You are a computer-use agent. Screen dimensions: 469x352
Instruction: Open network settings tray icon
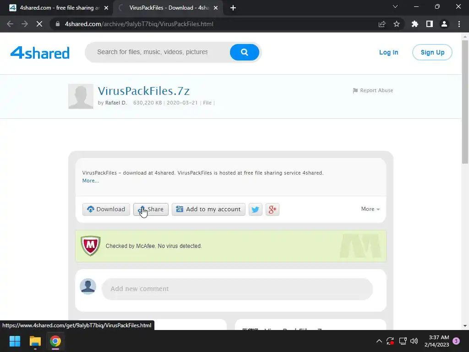(403, 341)
